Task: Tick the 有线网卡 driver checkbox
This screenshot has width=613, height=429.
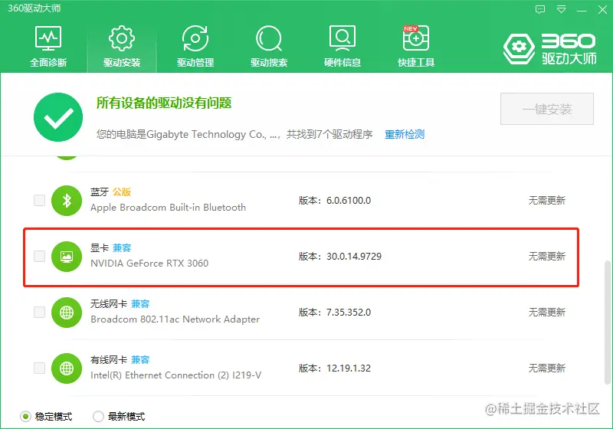Action: (40, 368)
